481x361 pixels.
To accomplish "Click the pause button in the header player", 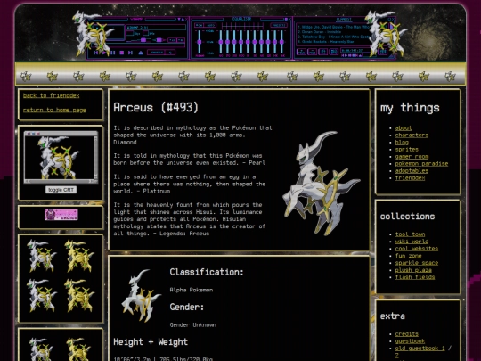I will click(x=113, y=53).
